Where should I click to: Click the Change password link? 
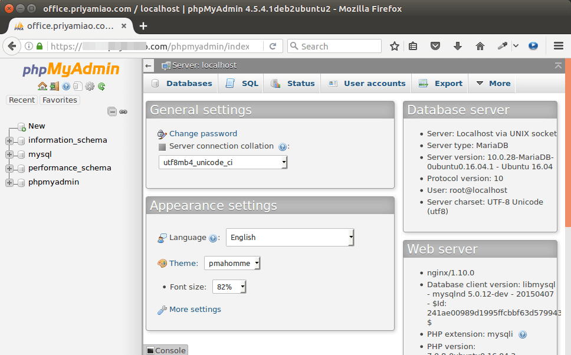click(203, 134)
